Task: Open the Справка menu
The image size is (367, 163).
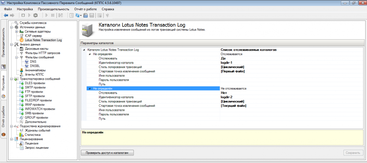Action: click(x=108, y=9)
